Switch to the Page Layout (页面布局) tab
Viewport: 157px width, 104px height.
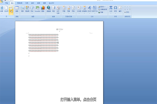pos(19,3)
